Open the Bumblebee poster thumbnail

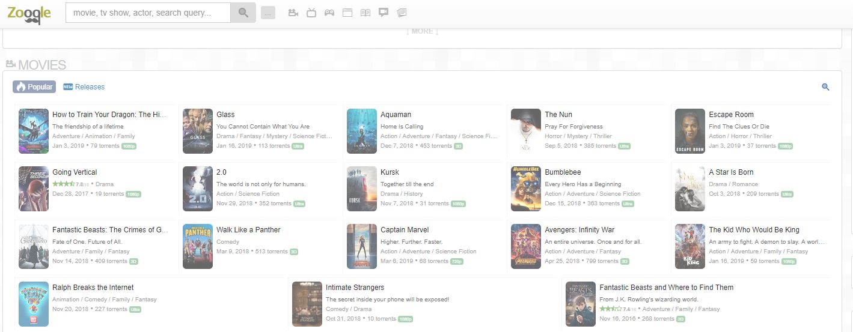tap(526, 189)
